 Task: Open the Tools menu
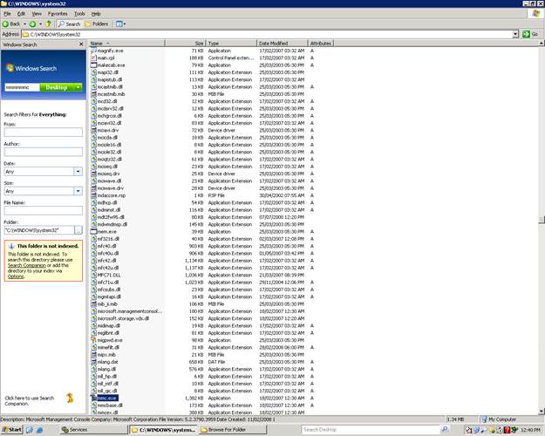click(x=79, y=14)
